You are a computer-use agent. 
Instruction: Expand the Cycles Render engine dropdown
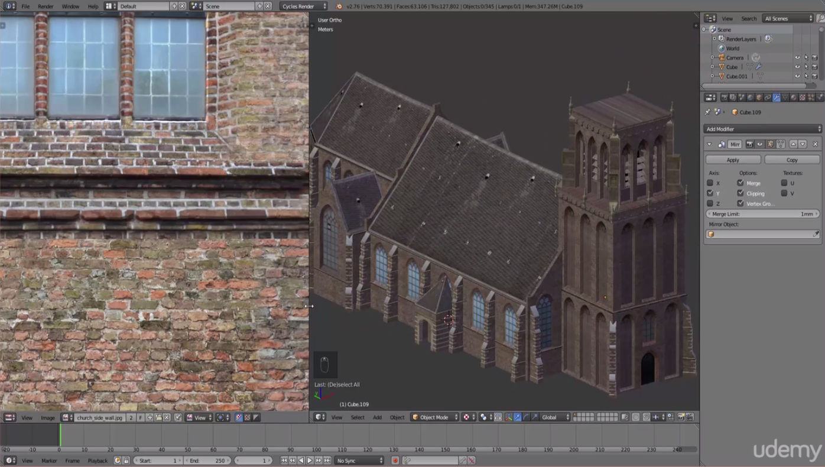303,7
